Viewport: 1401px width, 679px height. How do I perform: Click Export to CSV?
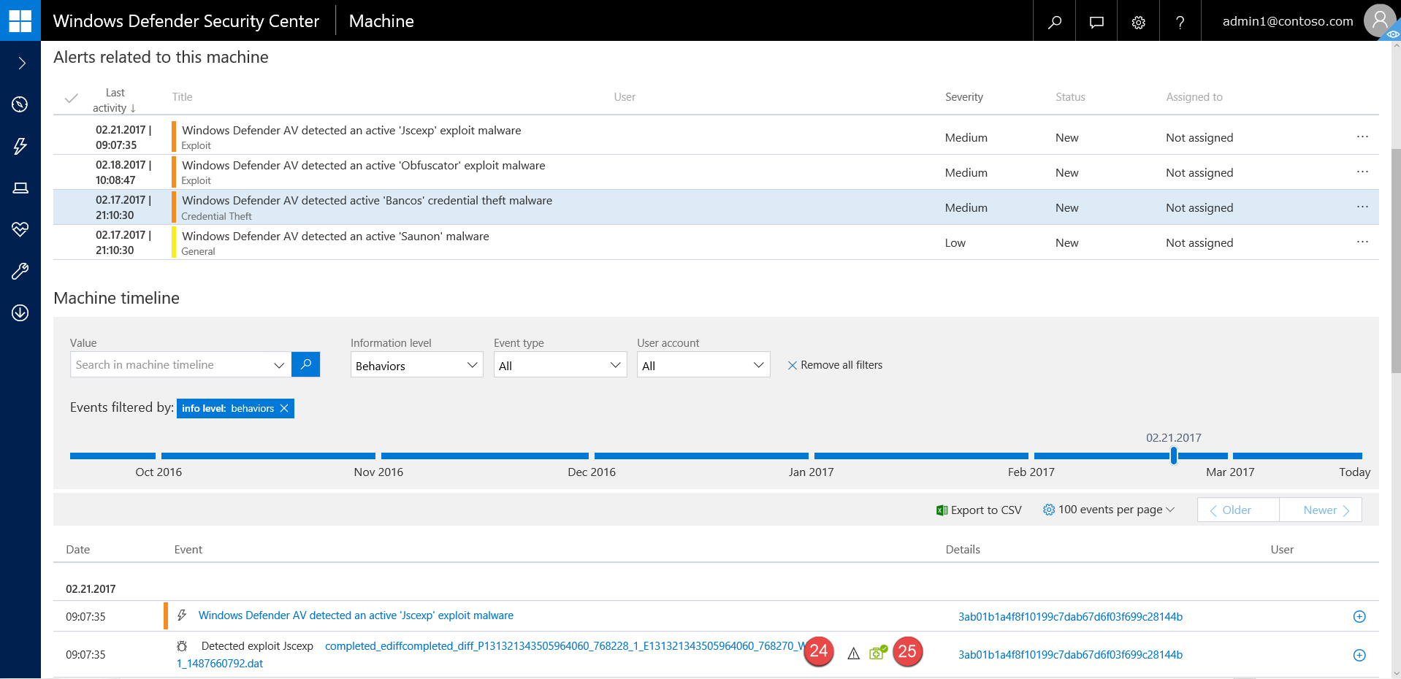[979, 510]
